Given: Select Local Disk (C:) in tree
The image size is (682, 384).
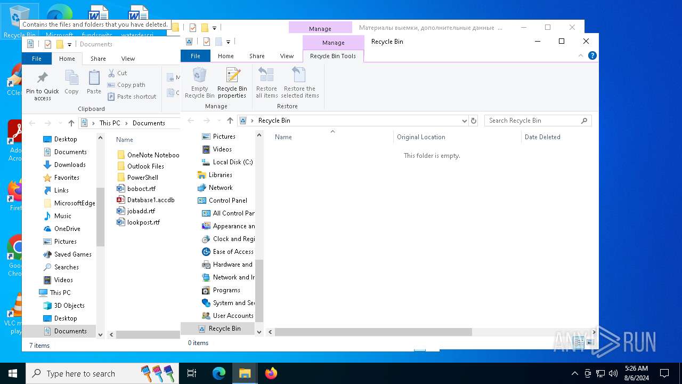Looking at the screenshot, I should [x=228, y=162].
